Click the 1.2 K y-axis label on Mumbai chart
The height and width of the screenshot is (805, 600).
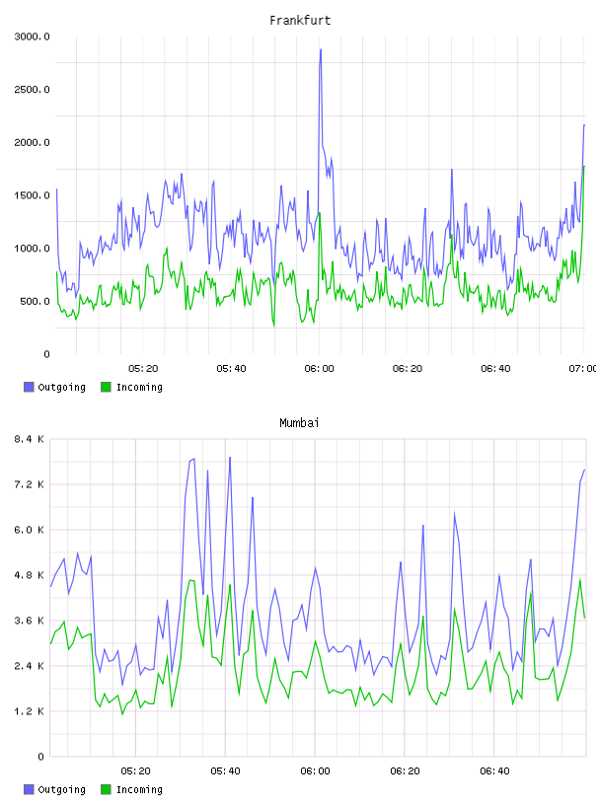[x=29, y=711]
